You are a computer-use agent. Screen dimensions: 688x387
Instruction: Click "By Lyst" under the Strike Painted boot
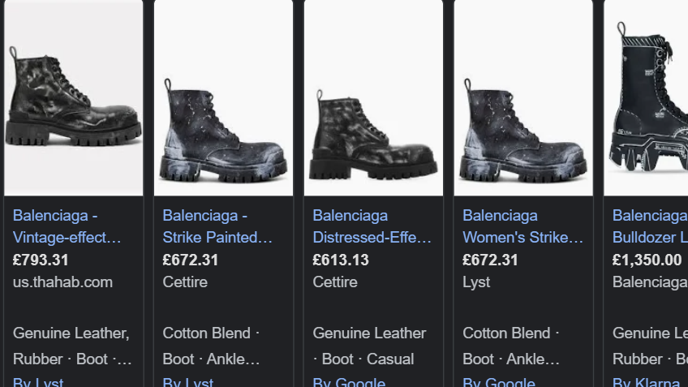188,382
